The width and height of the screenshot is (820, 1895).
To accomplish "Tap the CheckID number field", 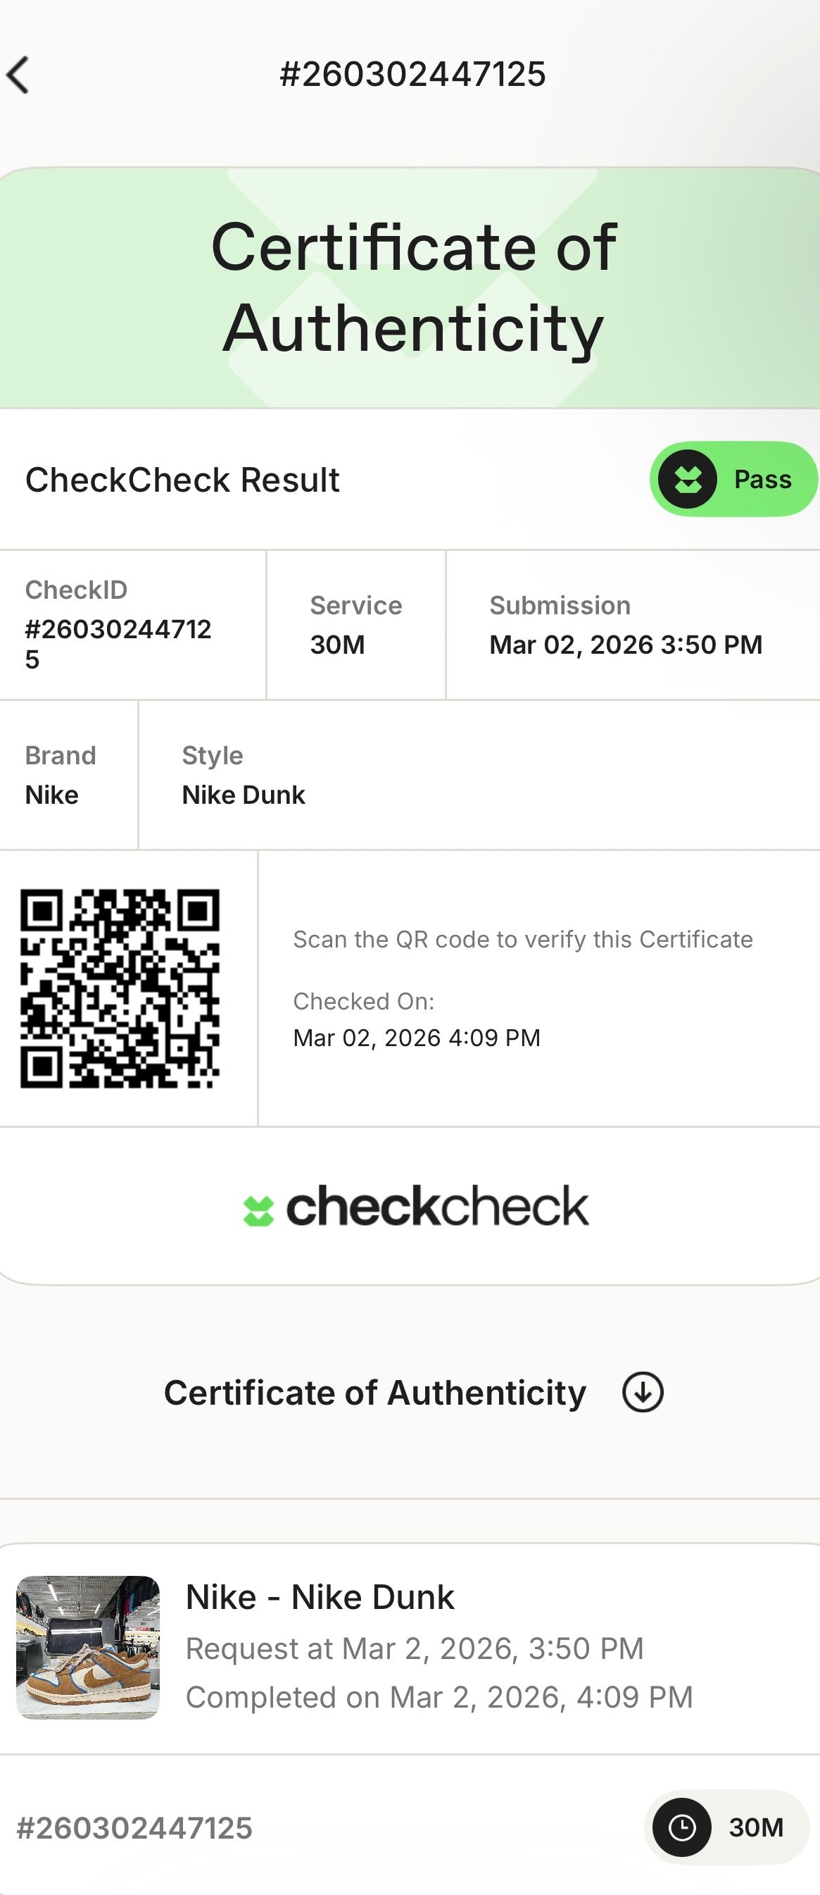I will [x=118, y=644].
